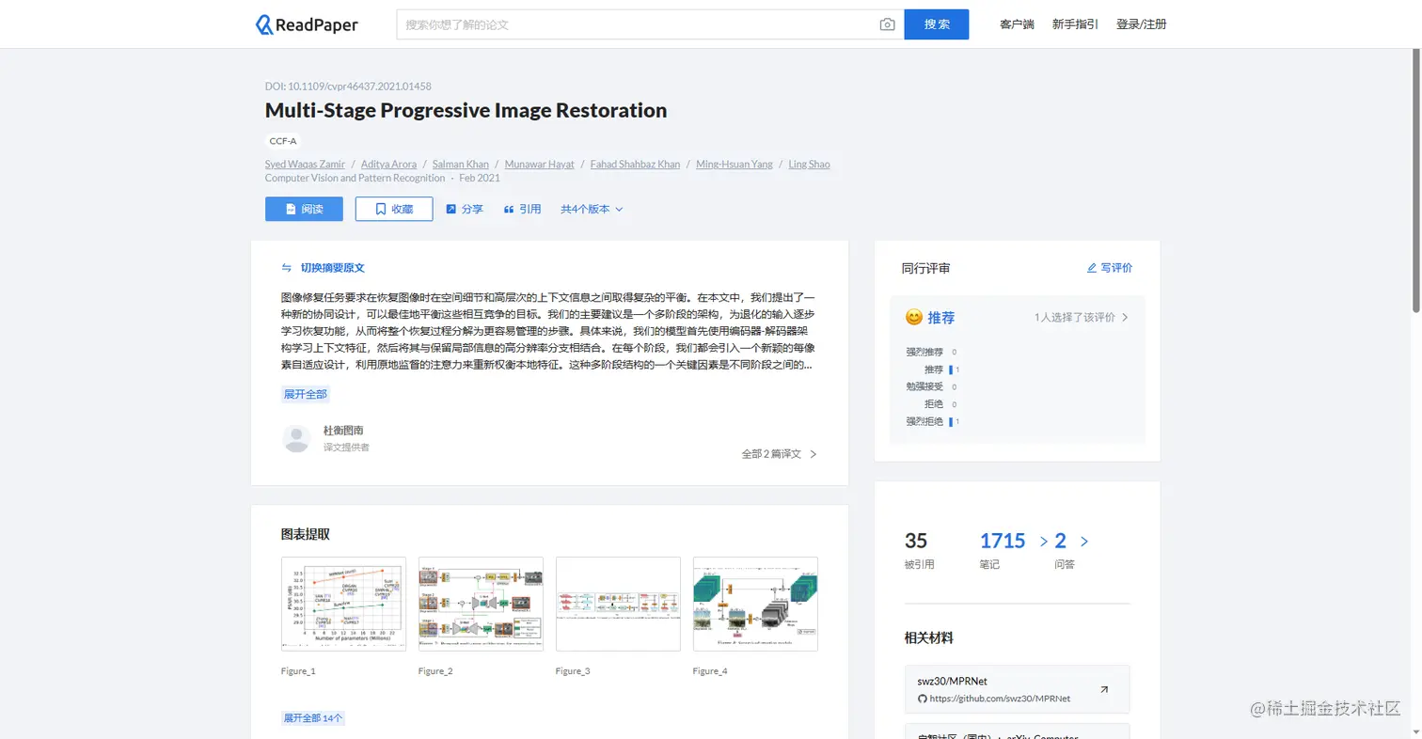Click the ReadPaper logo
The width and height of the screenshot is (1422, 739).
click(307, 24)
